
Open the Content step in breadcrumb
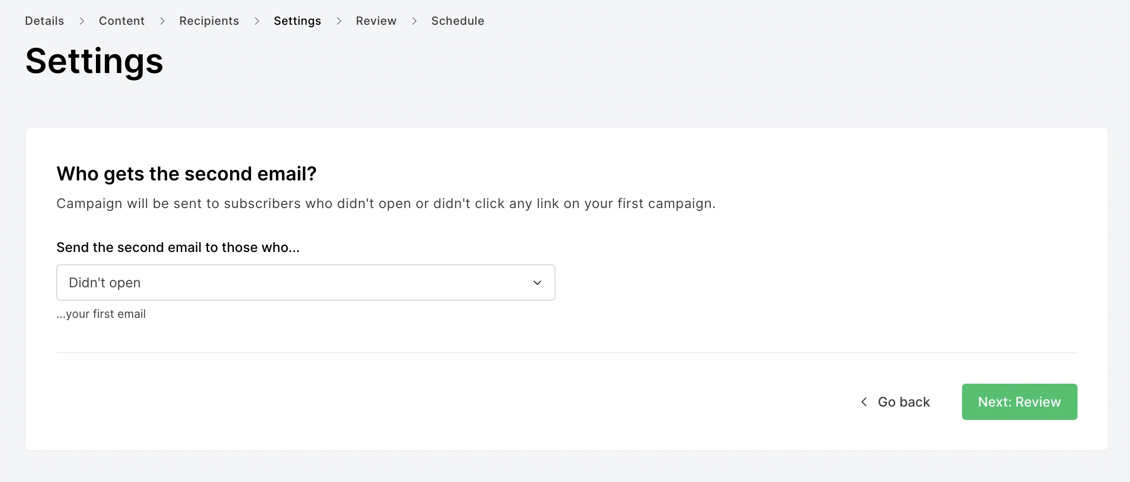121,21
